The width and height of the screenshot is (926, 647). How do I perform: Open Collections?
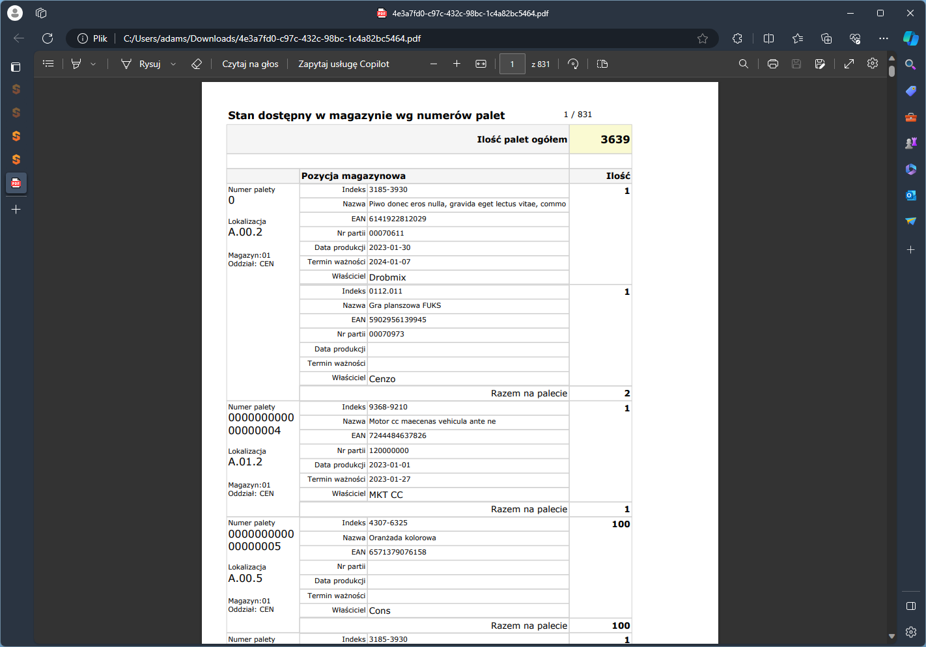point(826,38)
